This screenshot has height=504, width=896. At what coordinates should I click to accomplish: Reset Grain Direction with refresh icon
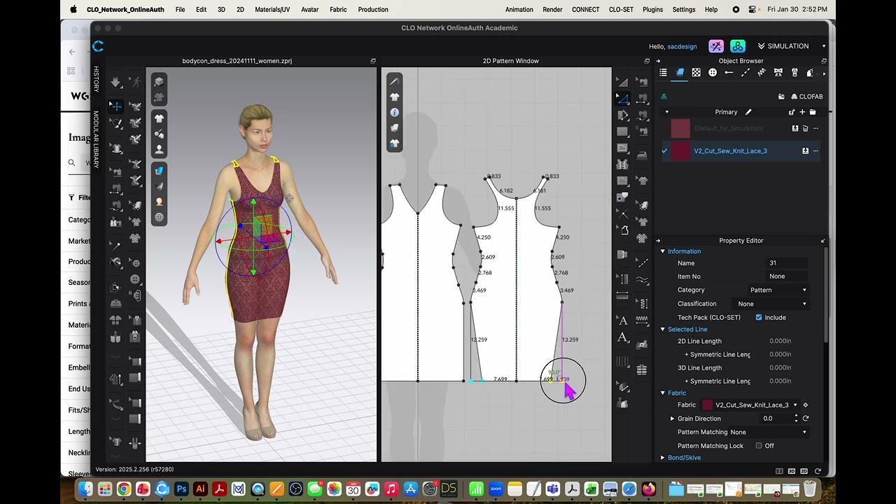click(806, 419)
